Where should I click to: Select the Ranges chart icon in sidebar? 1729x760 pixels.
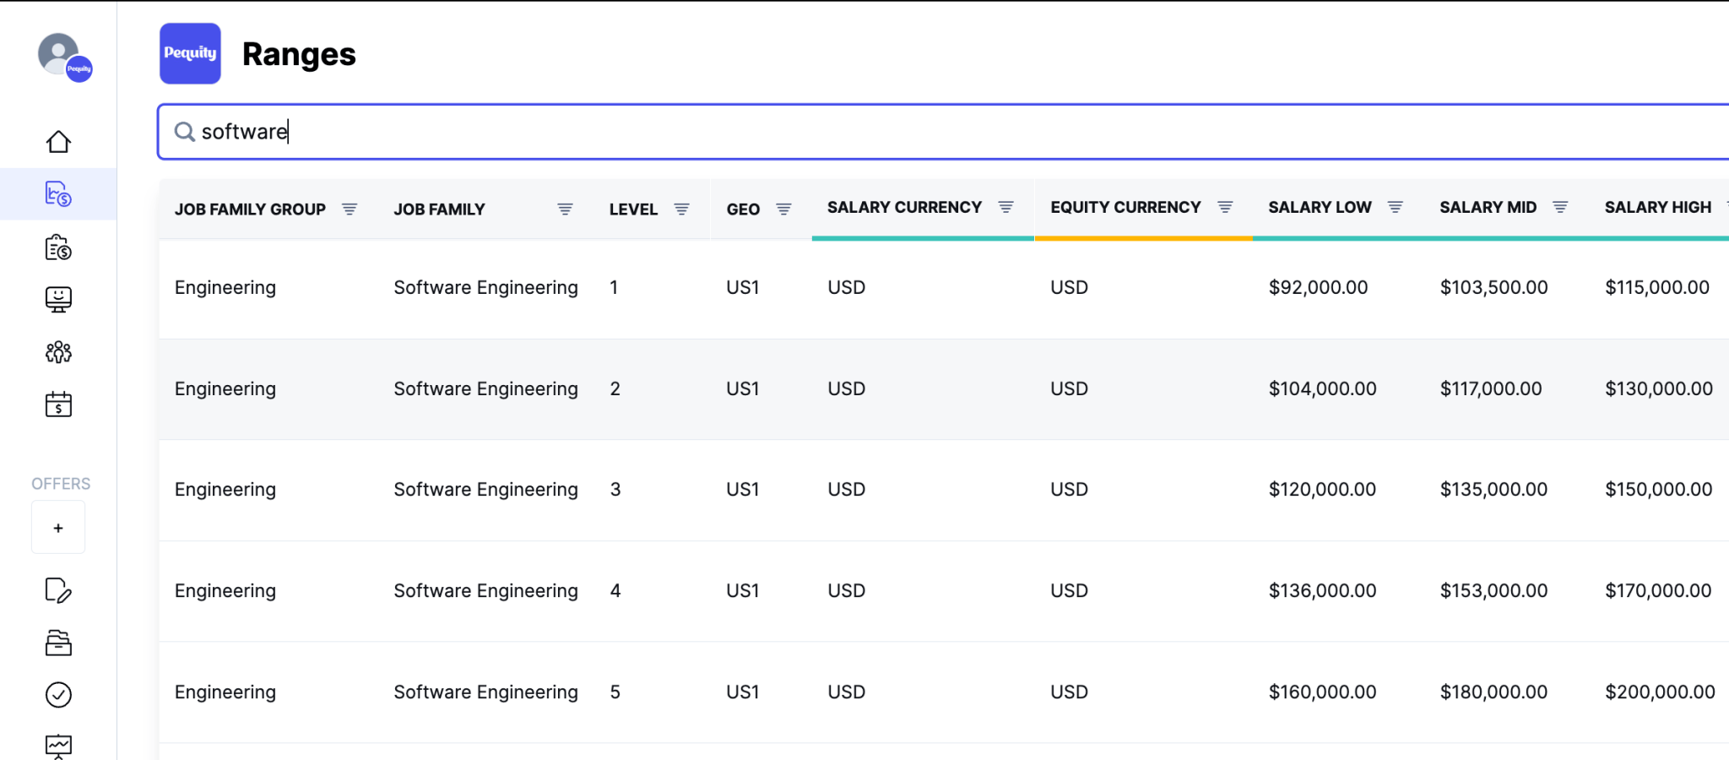[x=58, y=194]
